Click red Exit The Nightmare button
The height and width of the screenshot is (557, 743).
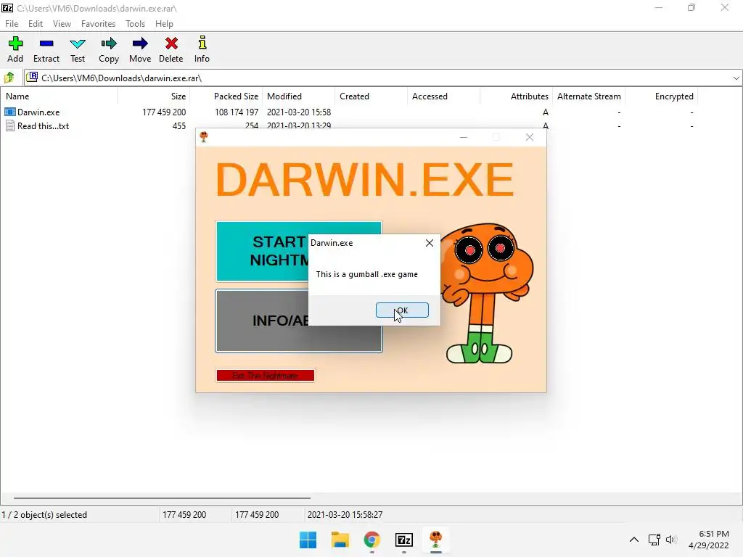click(266, 375)
